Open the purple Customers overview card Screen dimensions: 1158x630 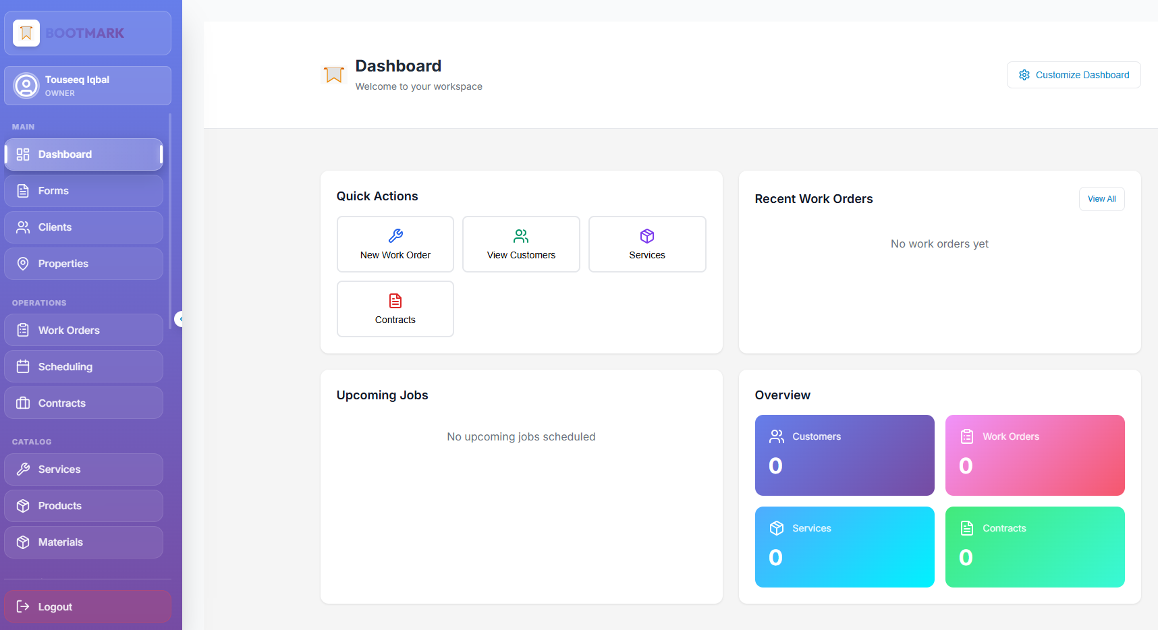[x=844, y=455]
